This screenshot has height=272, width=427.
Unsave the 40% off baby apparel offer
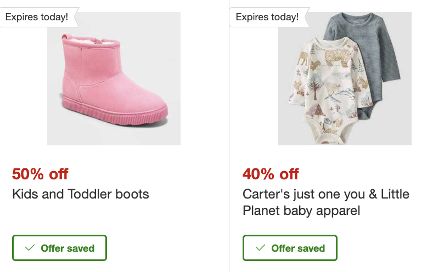(x=290, y=248)
